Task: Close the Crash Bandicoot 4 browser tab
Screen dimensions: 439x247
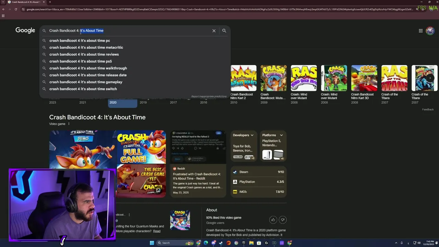Action: pyautogui.click(x=44, y=2)
